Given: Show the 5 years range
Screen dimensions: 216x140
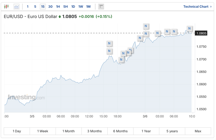Looking at the screenshot, I should coord(172,131).
